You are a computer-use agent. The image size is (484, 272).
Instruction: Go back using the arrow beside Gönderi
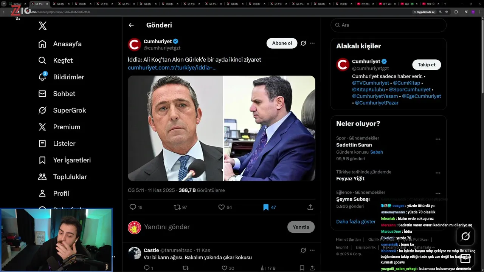click(131, 25)
